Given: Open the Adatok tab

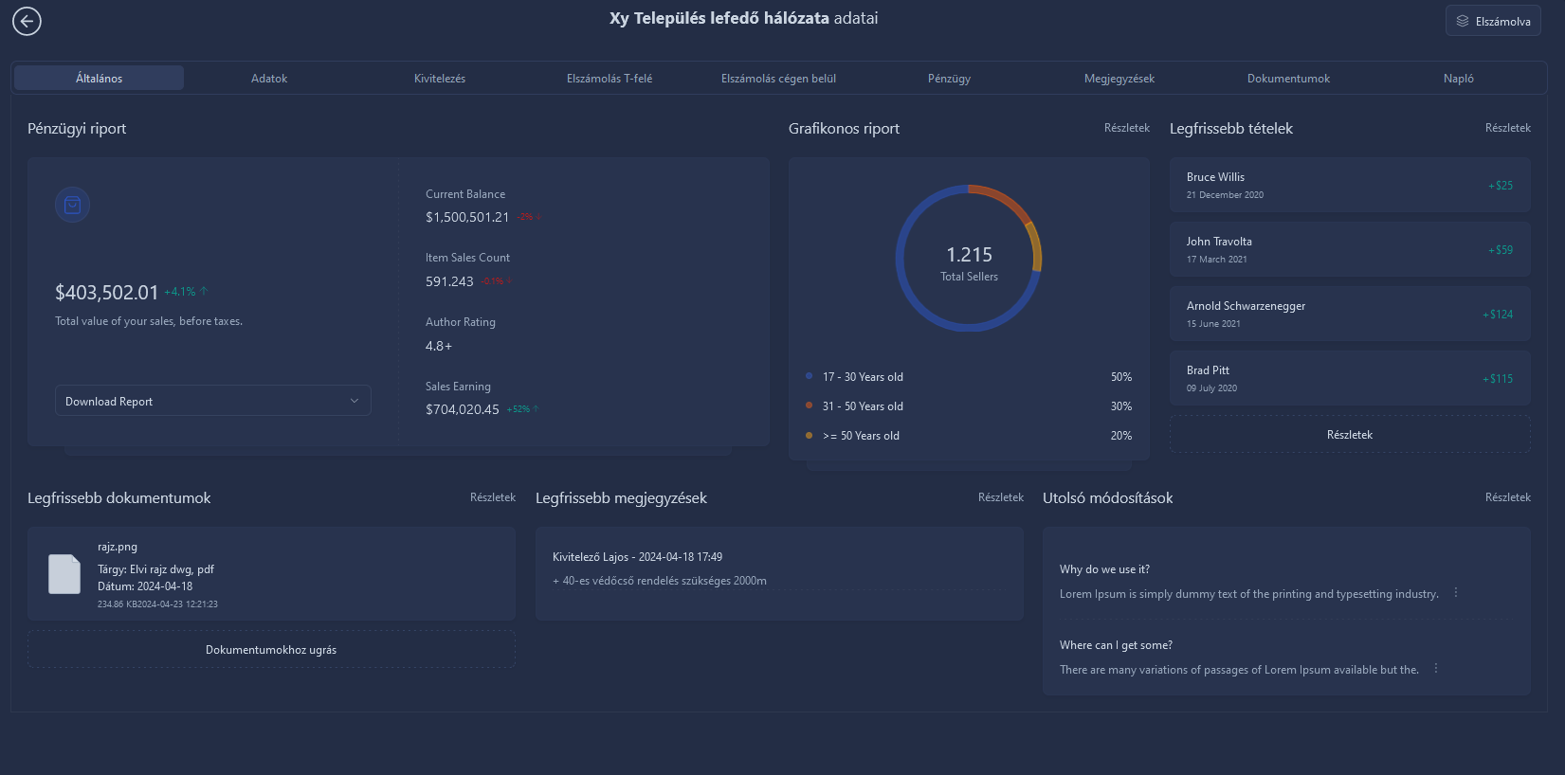Looking at the screenshot, I should pyautogui.click(x=269, y=79).
